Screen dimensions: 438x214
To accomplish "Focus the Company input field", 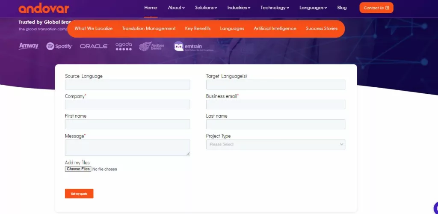I will (x=127, y=104).
